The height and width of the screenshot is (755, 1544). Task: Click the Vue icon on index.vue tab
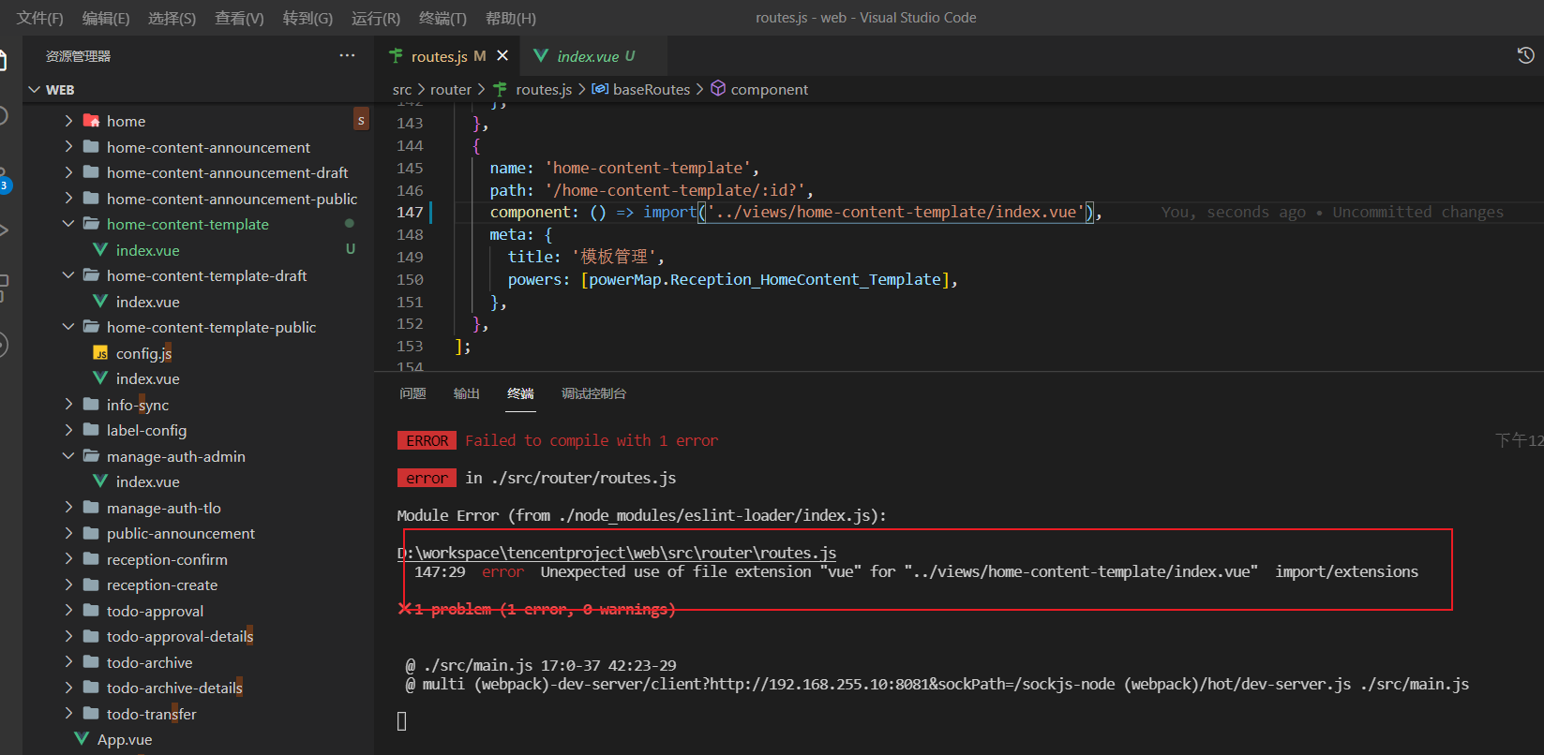pos(541,56)
